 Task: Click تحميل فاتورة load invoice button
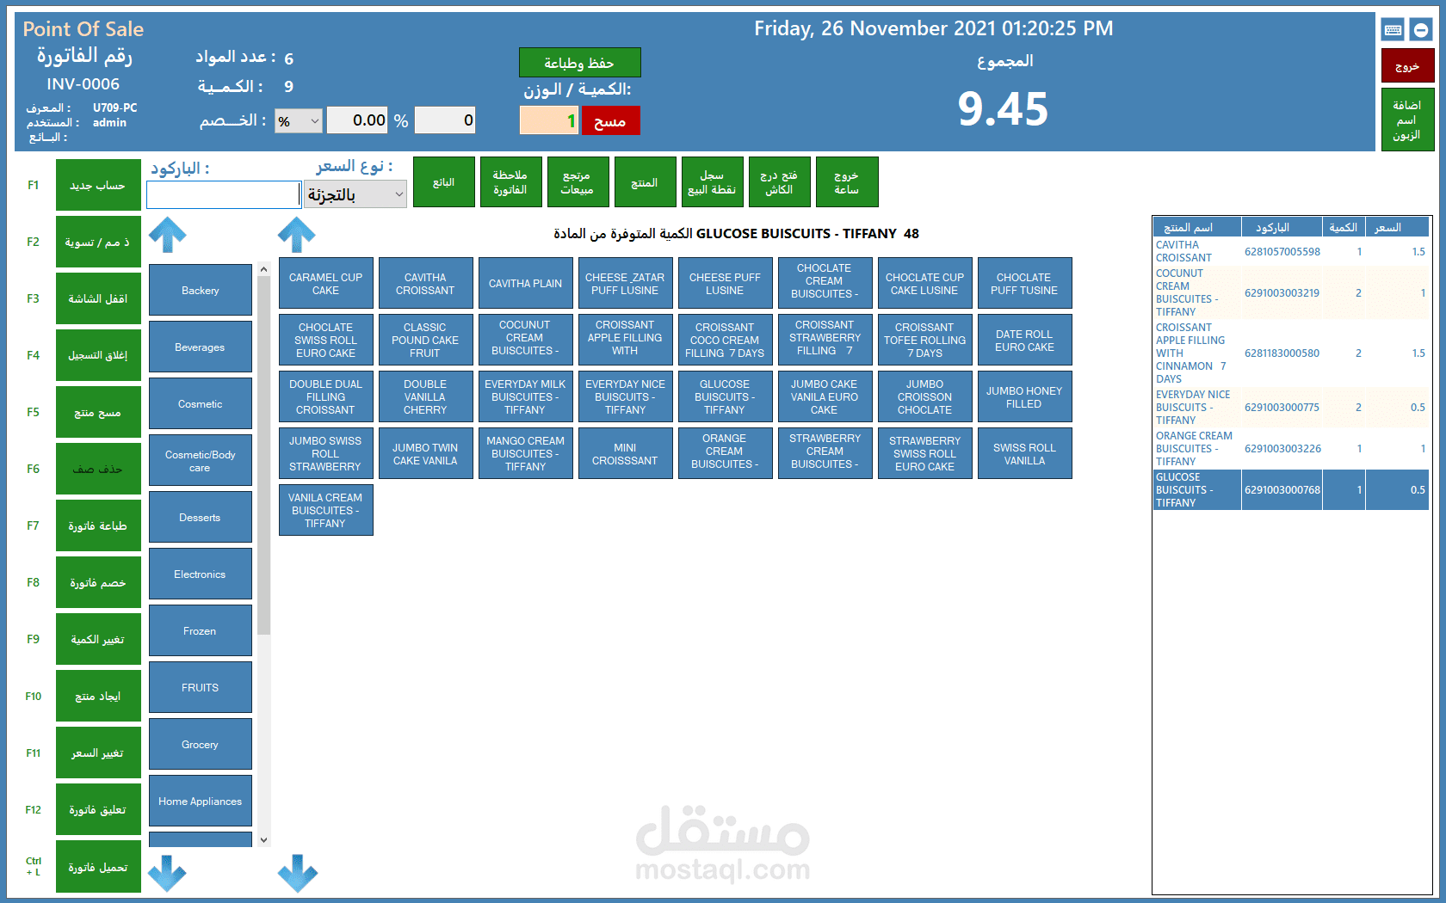(98, 867)
